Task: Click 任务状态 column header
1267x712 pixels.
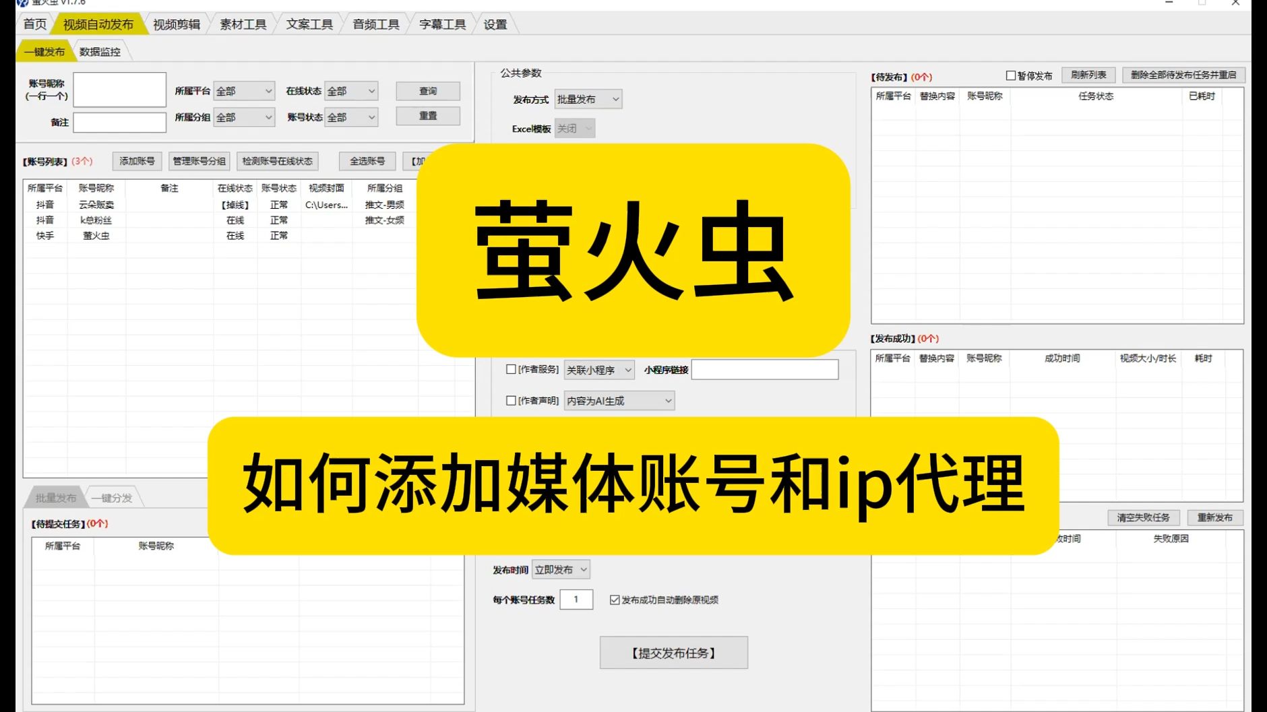Action: click(x=1096, y=96)
